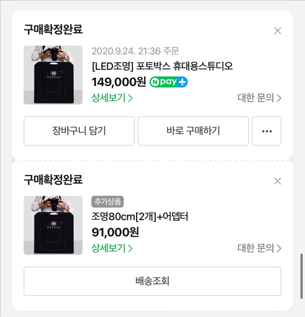The image size is (305, 317).
Task: Track the shipment with the 배송조회 button
Action: pyautogui.click(x=152, y=281)
